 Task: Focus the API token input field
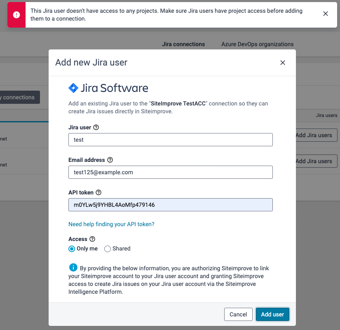click(171, 205)
